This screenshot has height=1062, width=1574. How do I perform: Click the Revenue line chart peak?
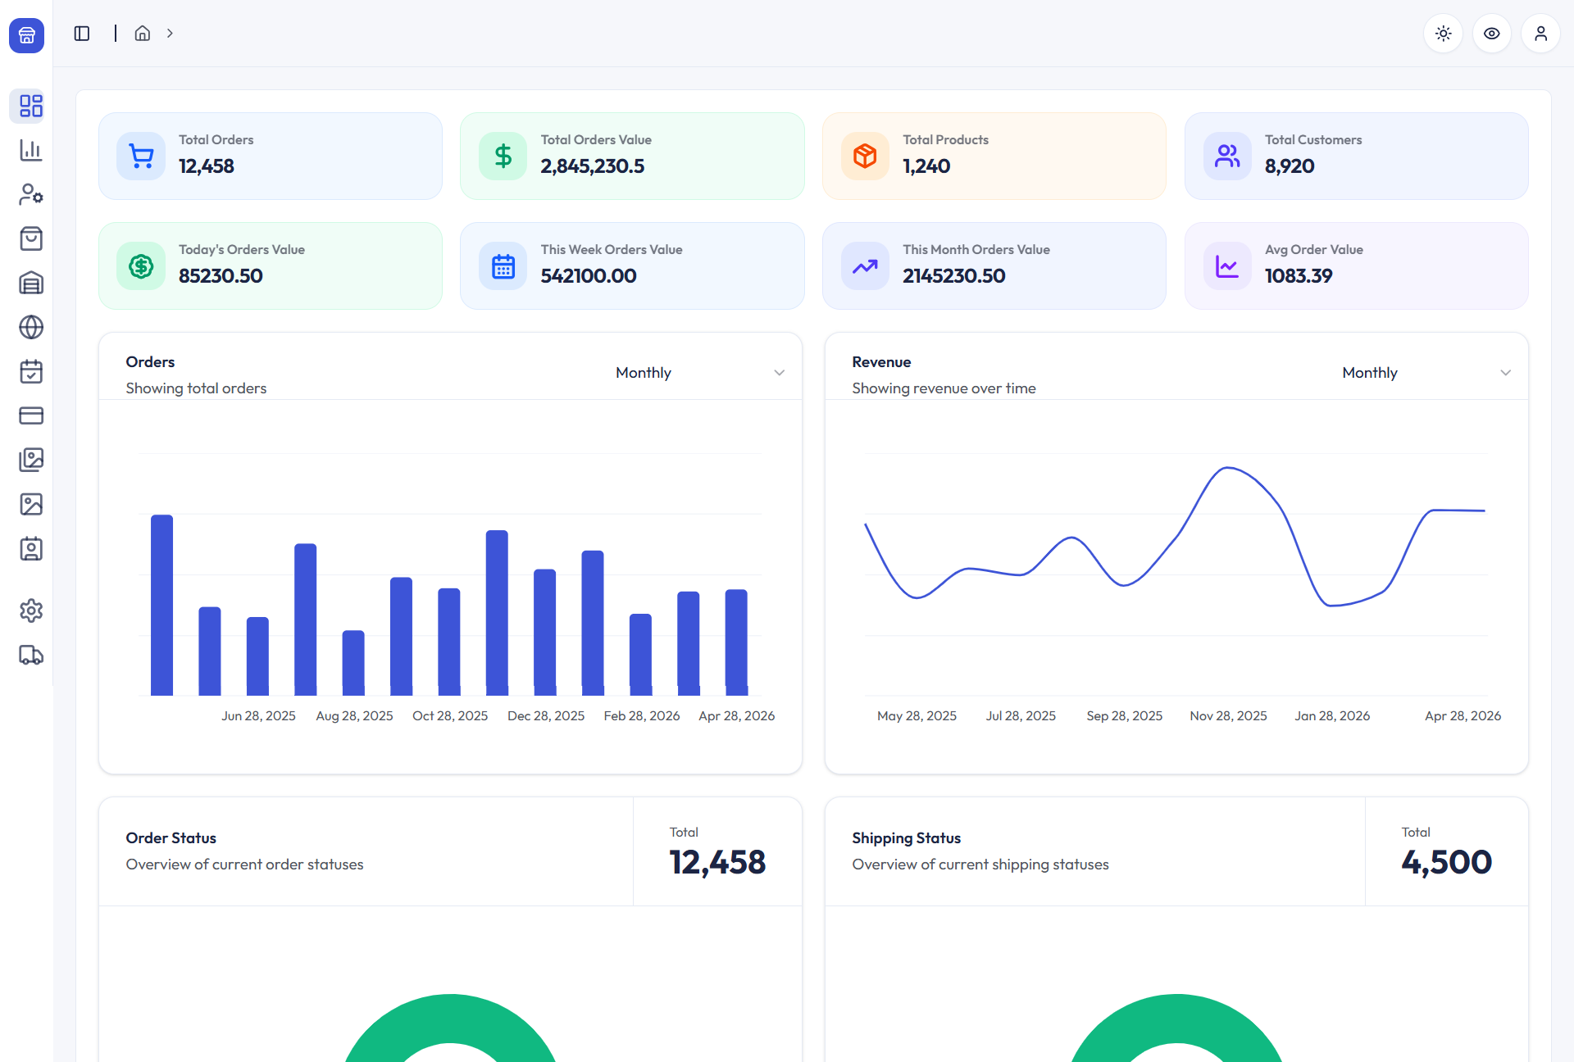pyautogui.click(x=1227, y=468)
